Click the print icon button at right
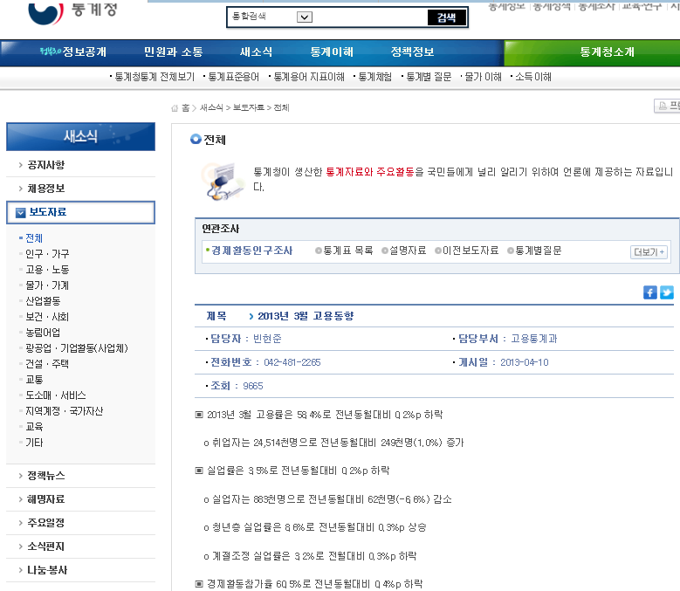680x591 pixels. click(x=667, y=107)
